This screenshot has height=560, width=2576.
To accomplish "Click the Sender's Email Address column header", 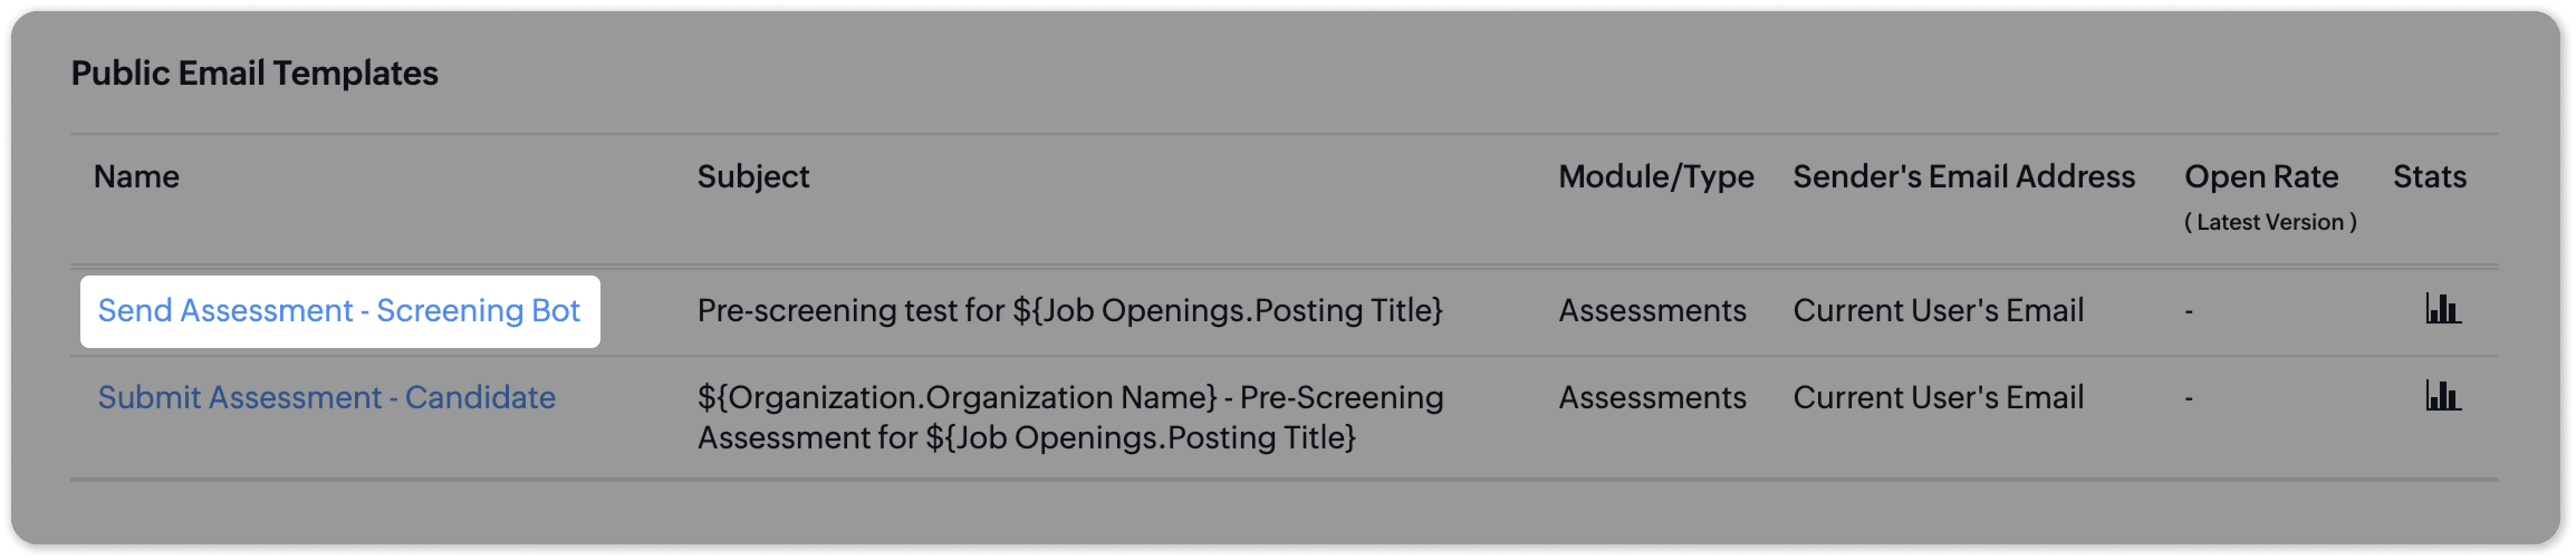I will tap(1963, 177).
